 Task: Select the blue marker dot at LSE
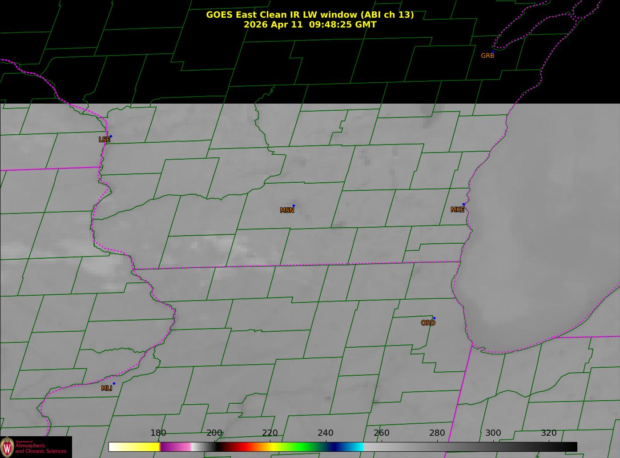click(x=111, y=137)
